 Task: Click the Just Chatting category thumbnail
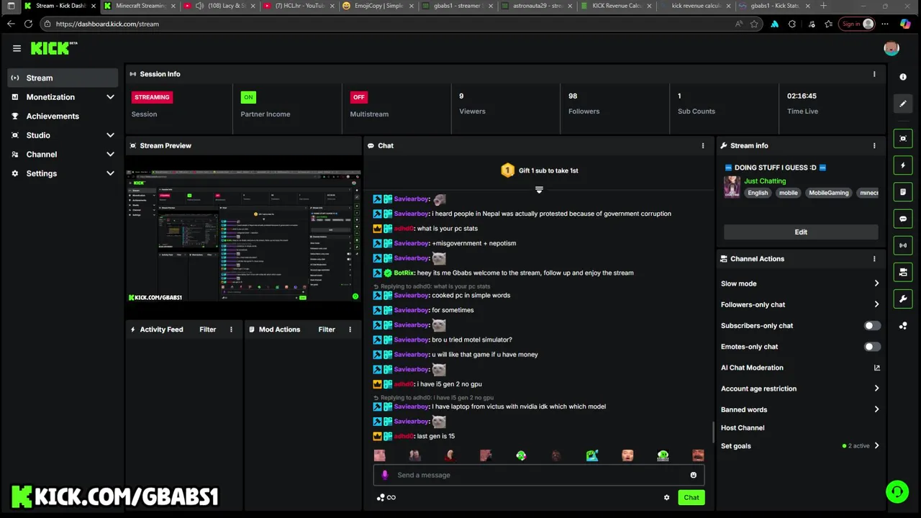click(x=732, y=186)
